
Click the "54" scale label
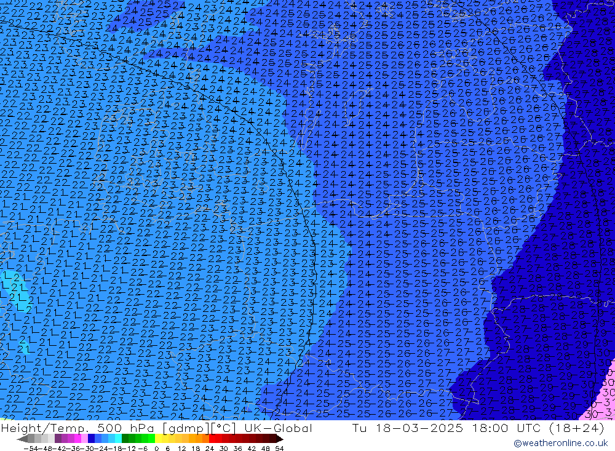(279, 449)
